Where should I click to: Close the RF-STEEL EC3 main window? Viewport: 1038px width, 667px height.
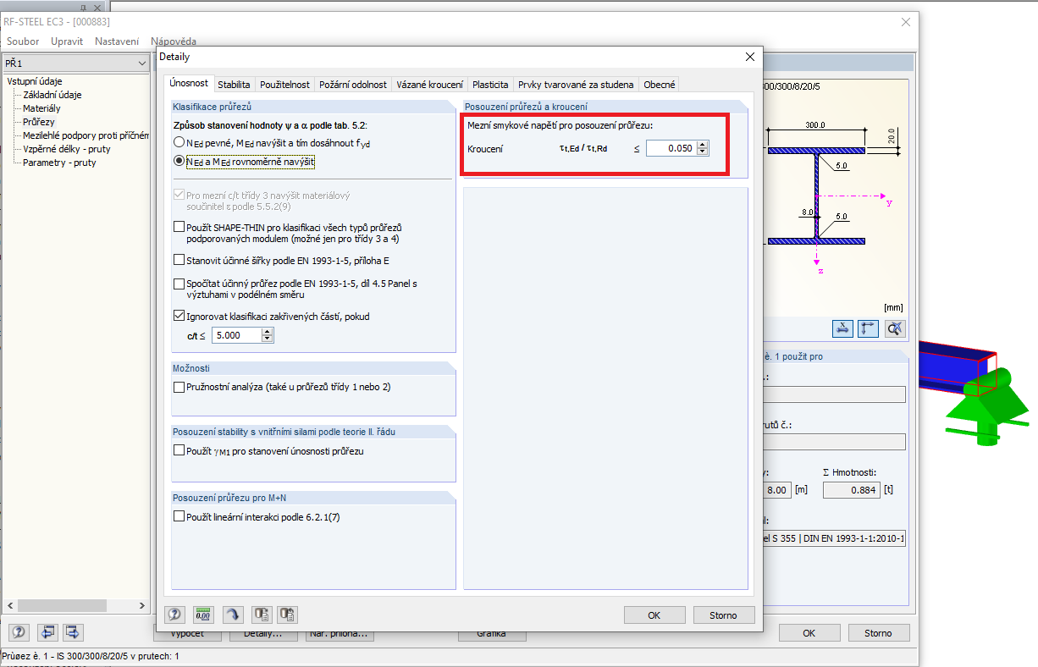coord(906,22)
